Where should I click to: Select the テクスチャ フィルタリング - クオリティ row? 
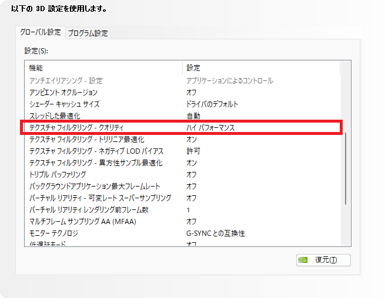(x=181, y=127)
